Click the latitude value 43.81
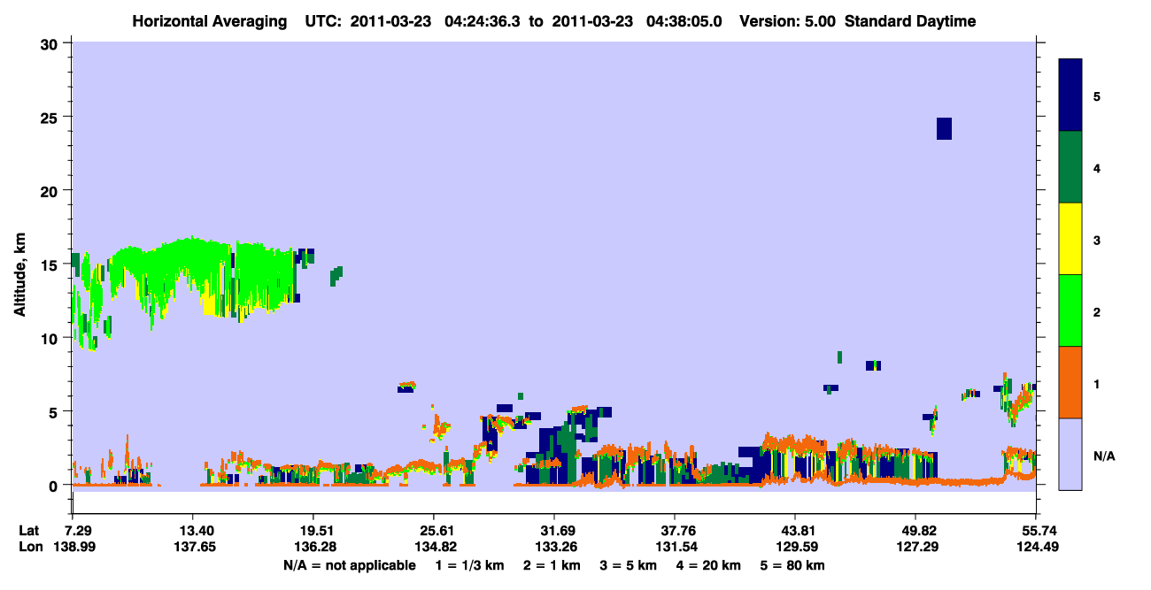The width and height of the screenshot is (1151, 590). tap(795, 530)
